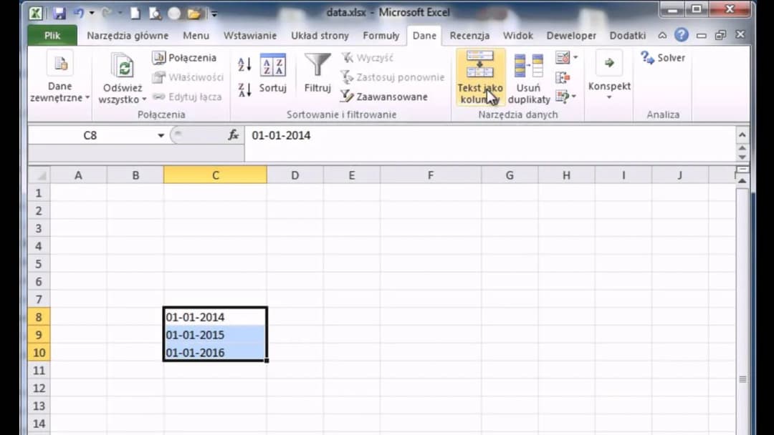Switch to the Formuły ribbon tab
This screenshot has height=435, width=774.
(381, 36)
